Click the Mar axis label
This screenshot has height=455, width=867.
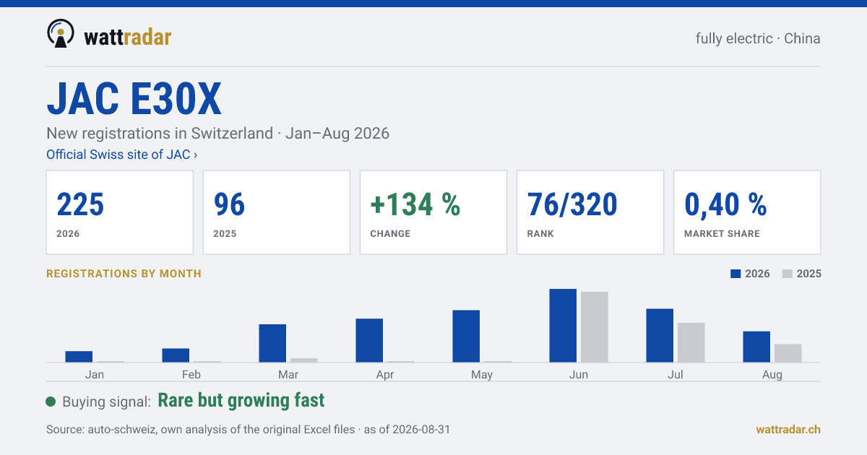[x=288, y=374]
